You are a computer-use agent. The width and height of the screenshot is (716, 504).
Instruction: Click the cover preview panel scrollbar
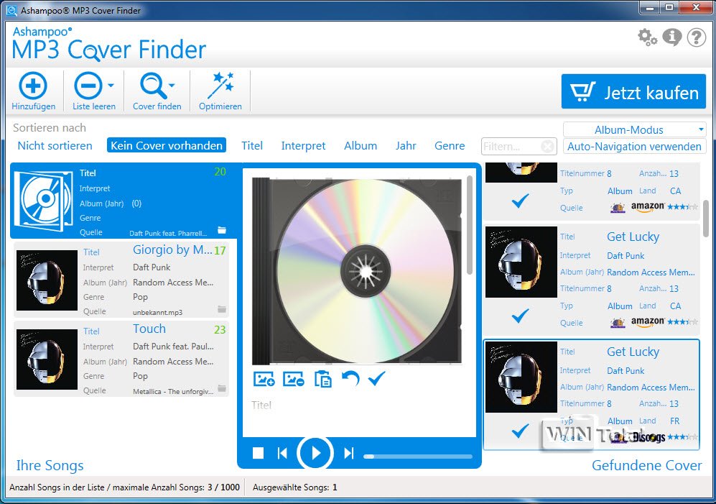tap(470, 224)
